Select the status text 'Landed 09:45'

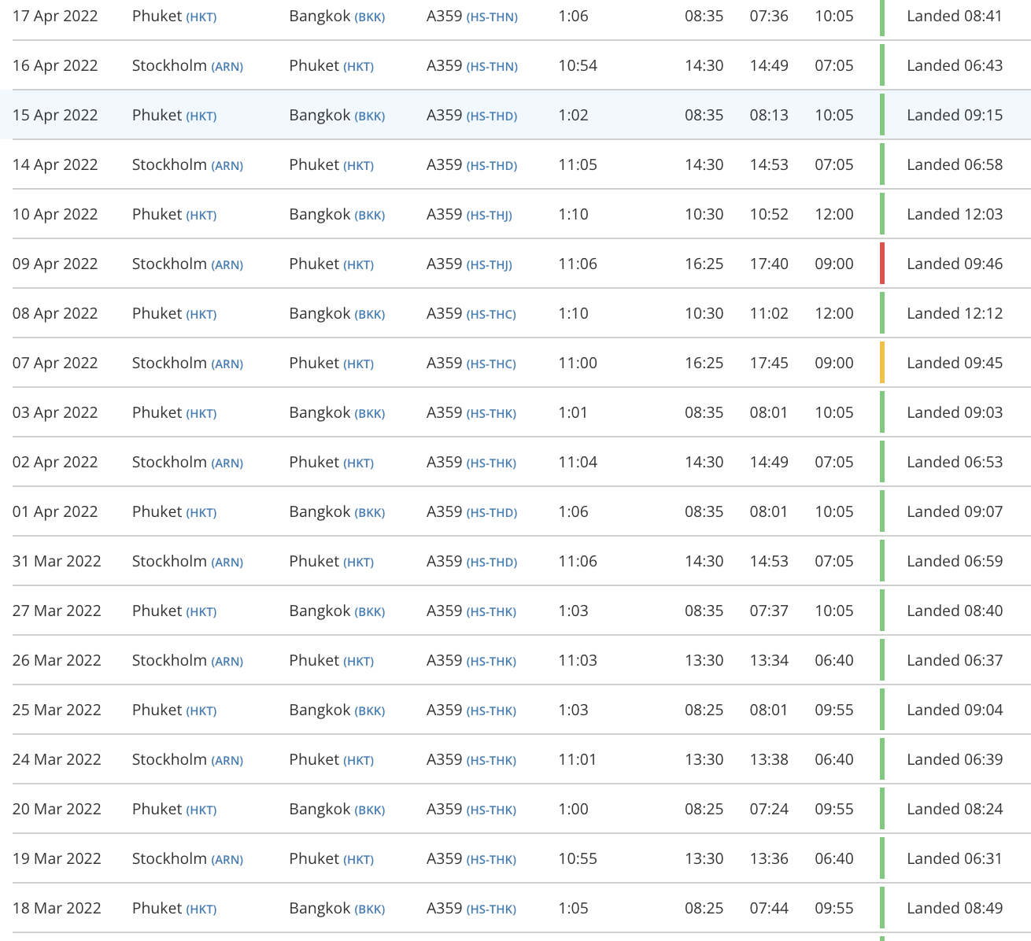(955, 363)
